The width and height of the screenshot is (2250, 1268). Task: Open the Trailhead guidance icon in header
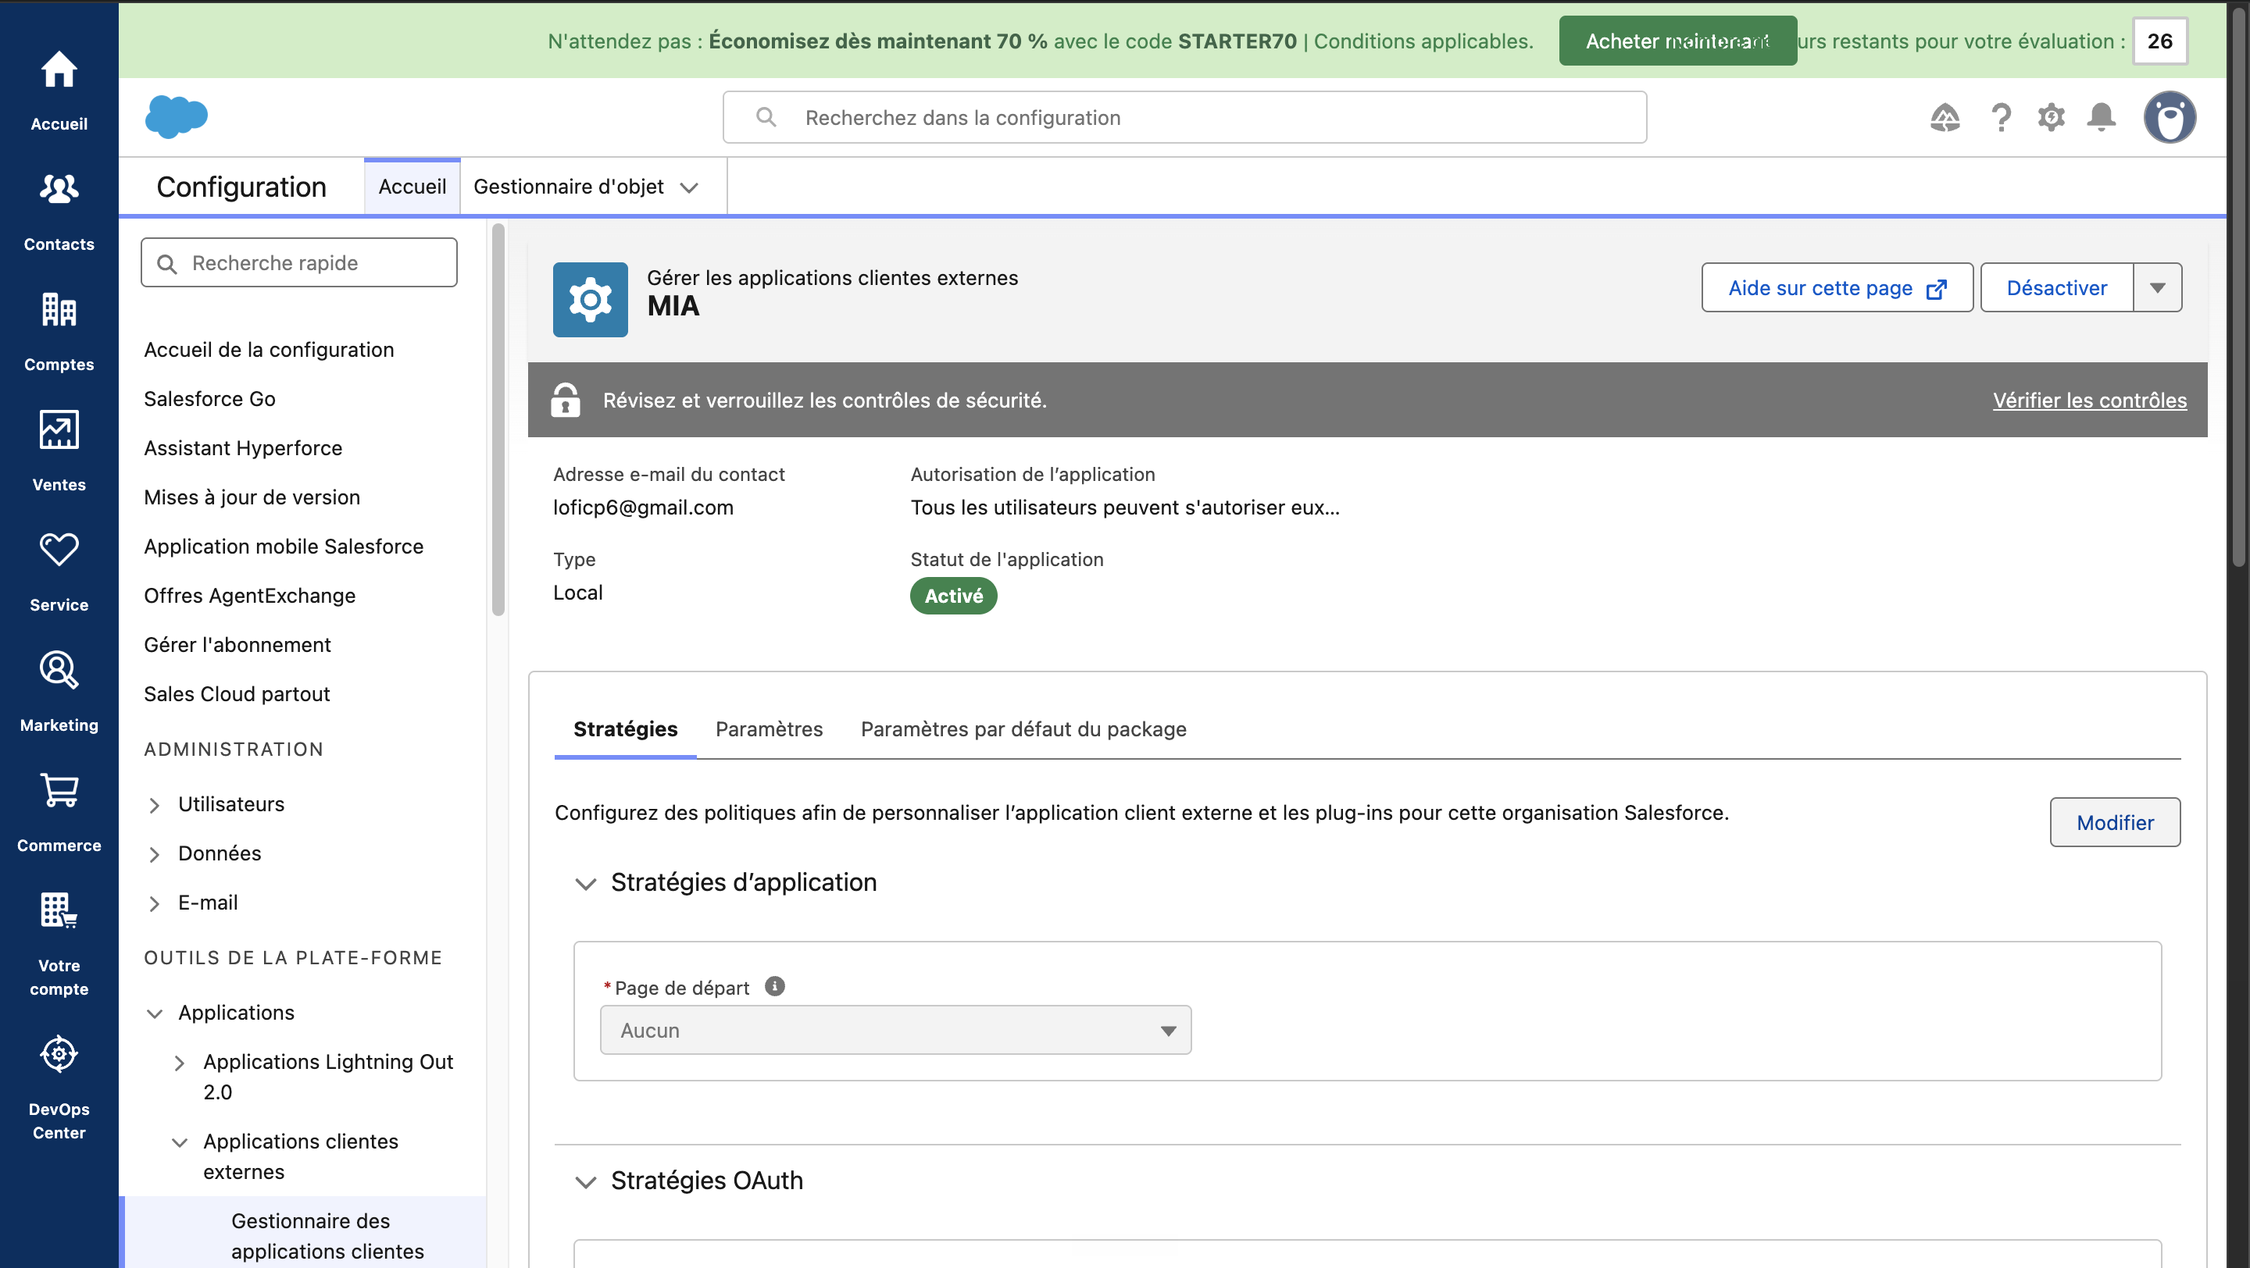(x=1945, y=117)
